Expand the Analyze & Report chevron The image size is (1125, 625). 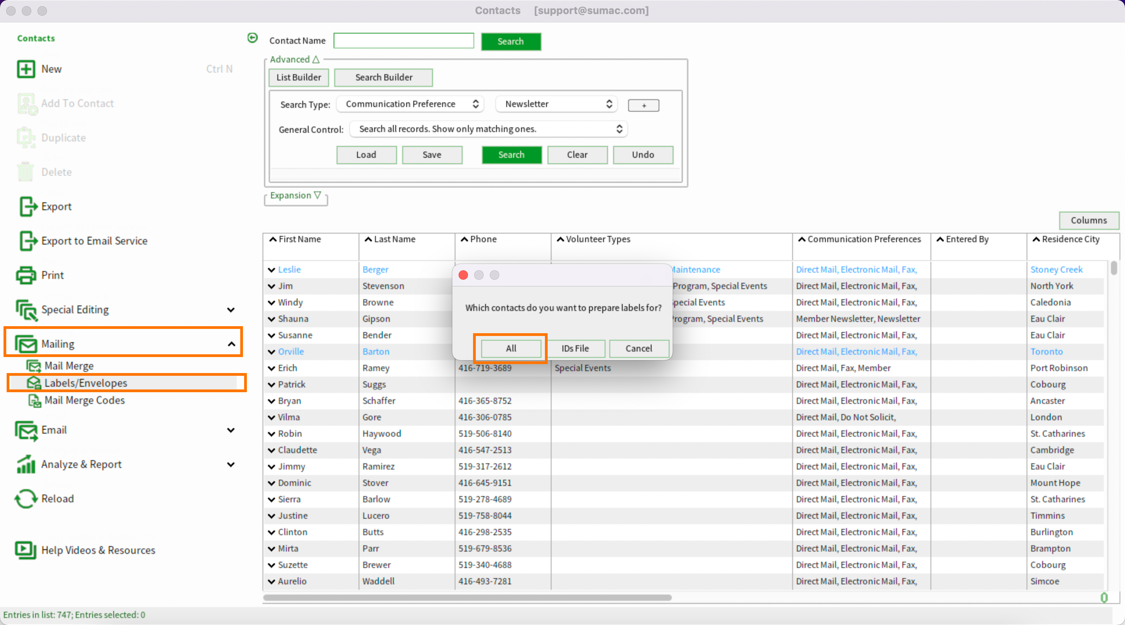[x=231, y=464]
